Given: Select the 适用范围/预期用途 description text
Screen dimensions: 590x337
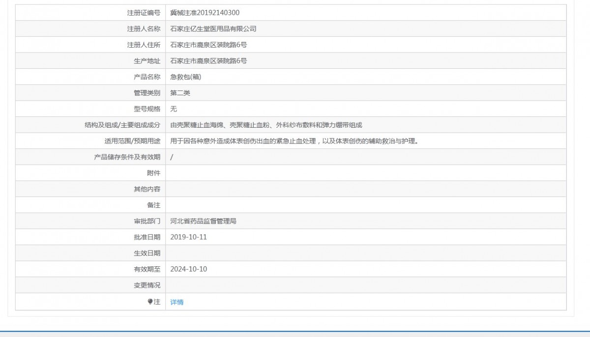Looking at the screenshot, I should 294,141.
